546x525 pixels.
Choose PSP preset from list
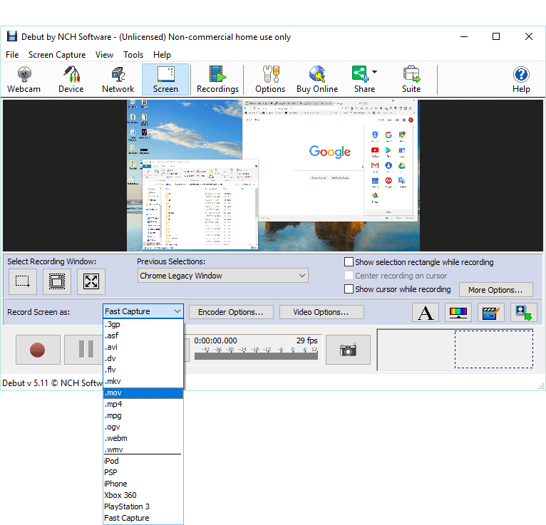[x=143, y=472]
